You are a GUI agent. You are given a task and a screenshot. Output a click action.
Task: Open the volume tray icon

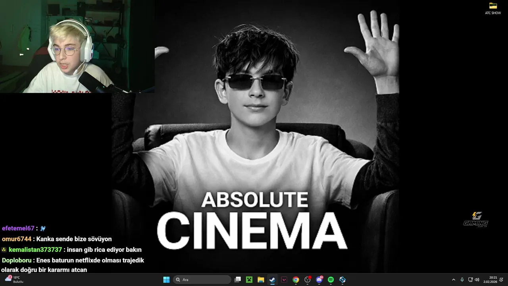(477, 280)
